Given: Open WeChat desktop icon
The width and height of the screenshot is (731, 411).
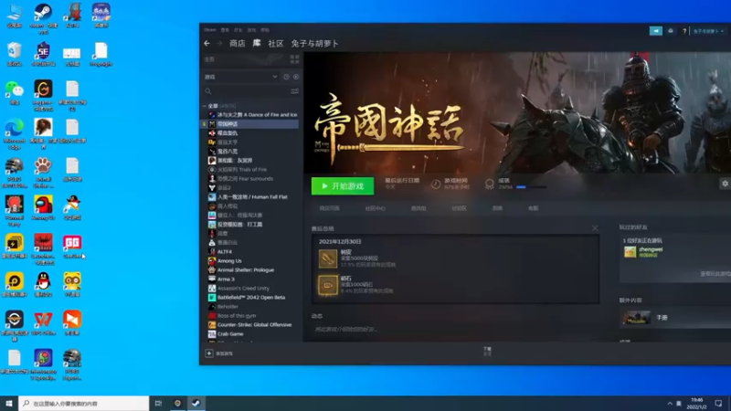Looking at the screenshot, I should coord(15,92).
